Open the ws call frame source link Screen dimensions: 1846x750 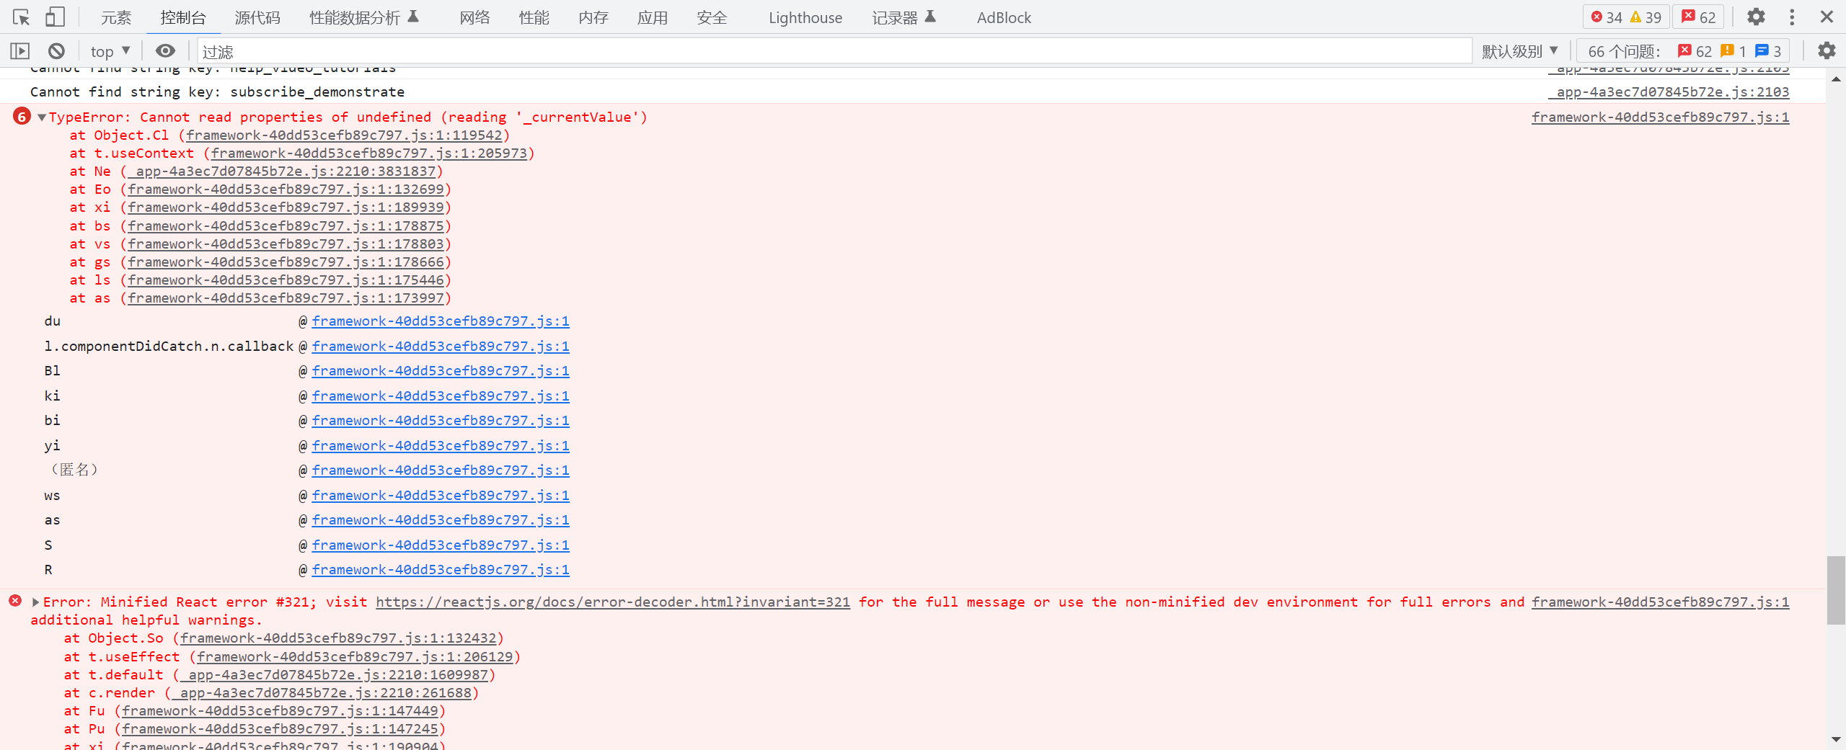pyautogui.click(x=441, y=495)
